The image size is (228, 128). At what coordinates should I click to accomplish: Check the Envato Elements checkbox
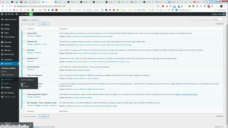[x=24, y=67]
